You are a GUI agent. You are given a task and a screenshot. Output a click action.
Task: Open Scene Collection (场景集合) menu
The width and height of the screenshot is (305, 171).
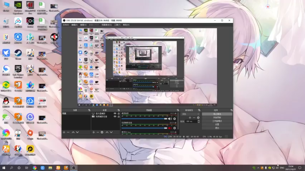pyautogui.click(x=107, y=25)
